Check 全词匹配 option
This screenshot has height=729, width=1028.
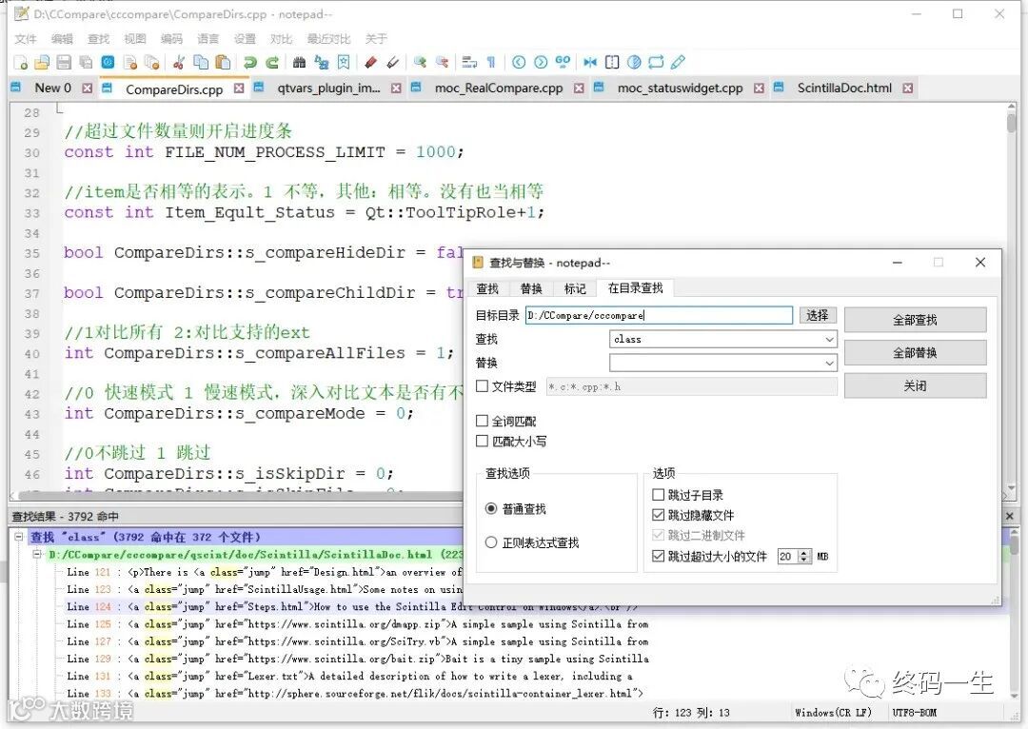pyautogui.click(x=482, y=421)
